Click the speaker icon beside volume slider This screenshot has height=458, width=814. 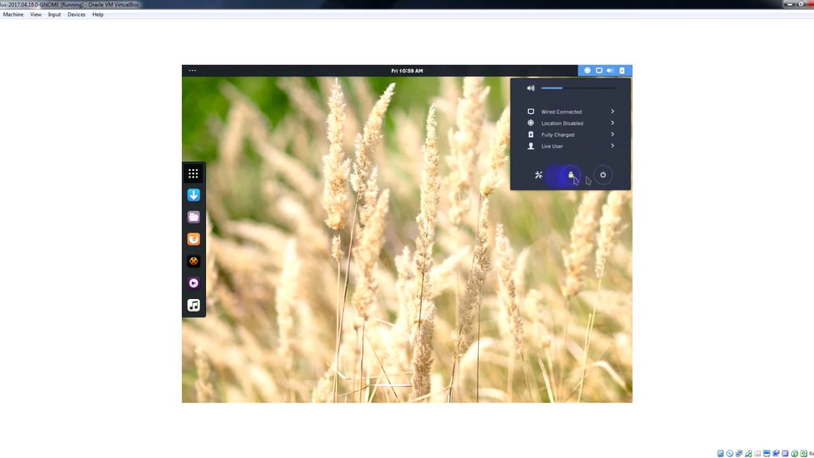[x=531, y=88]
